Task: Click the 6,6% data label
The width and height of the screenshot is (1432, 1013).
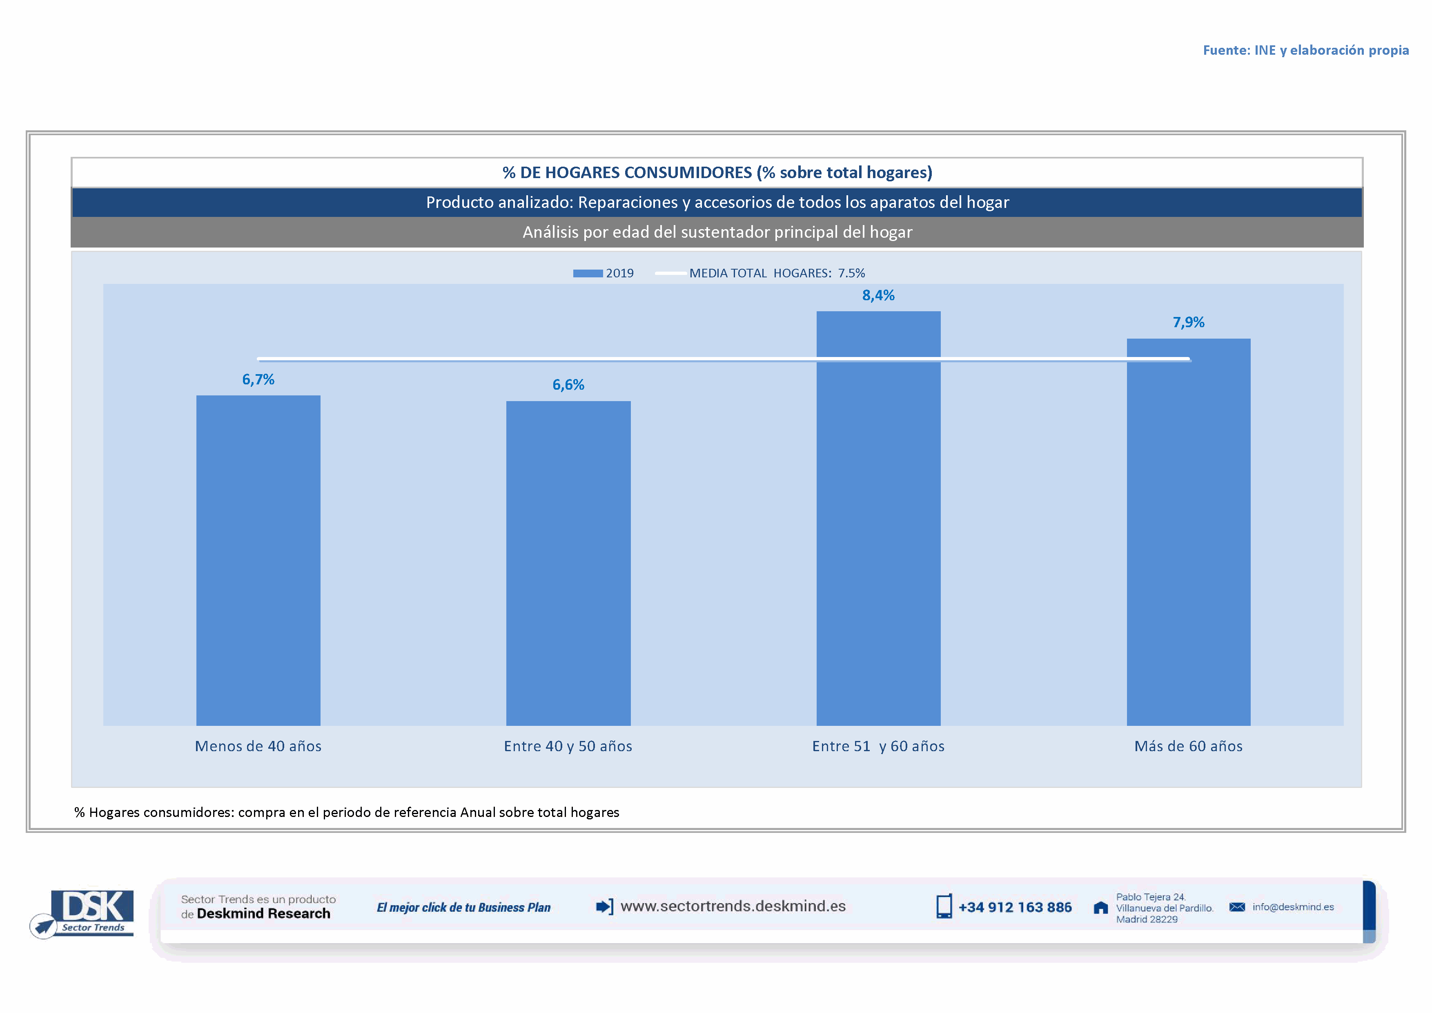Action: click(568, 385)
